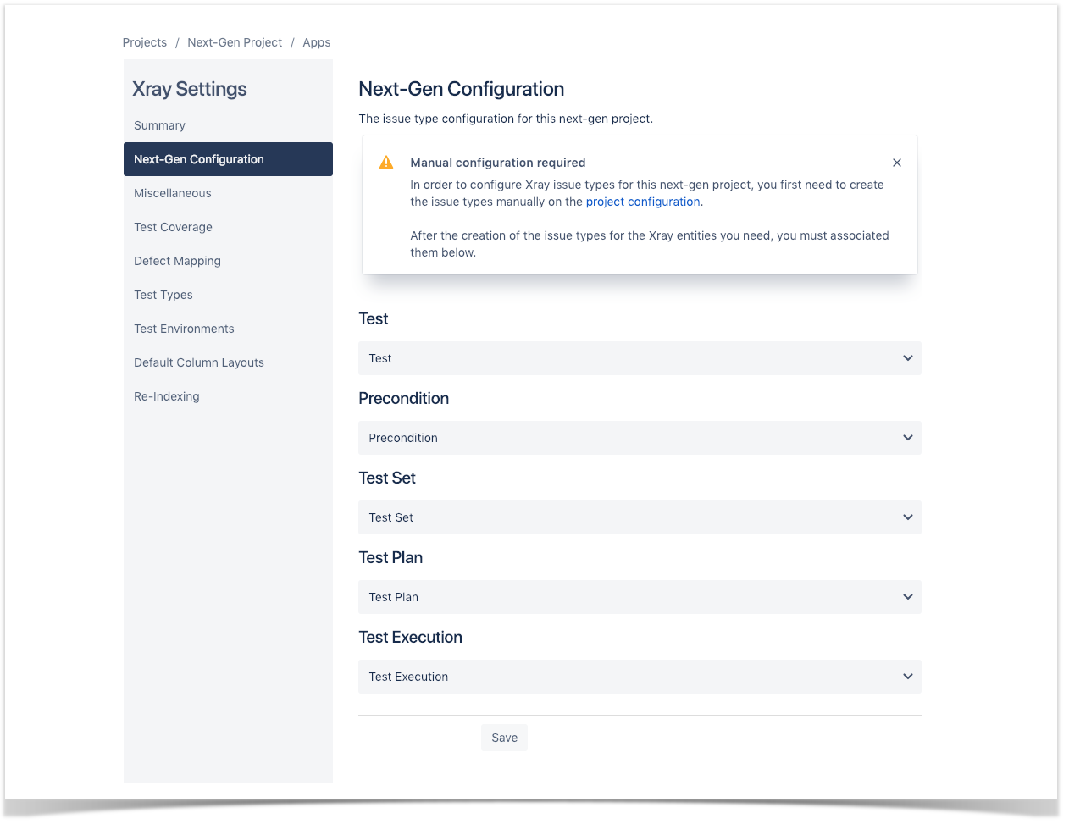Click the orange warning triangle icon

point(386,163)
